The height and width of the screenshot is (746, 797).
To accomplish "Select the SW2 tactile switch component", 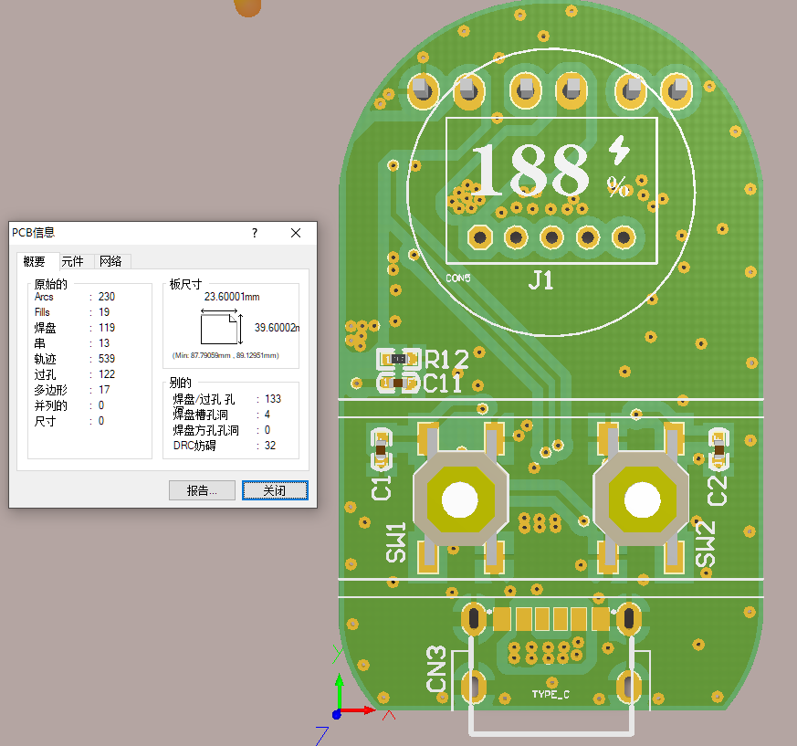I will pyautogui.click(x=642, y=499).
